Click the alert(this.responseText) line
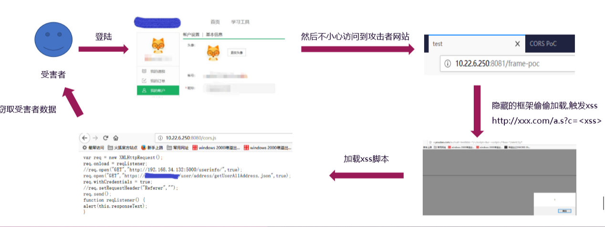Viewport: 605px width, 227px height. coord(115,207)
